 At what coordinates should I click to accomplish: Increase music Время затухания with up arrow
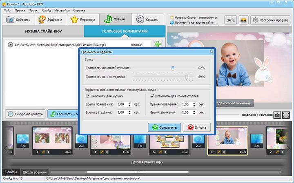coord(129,111)
